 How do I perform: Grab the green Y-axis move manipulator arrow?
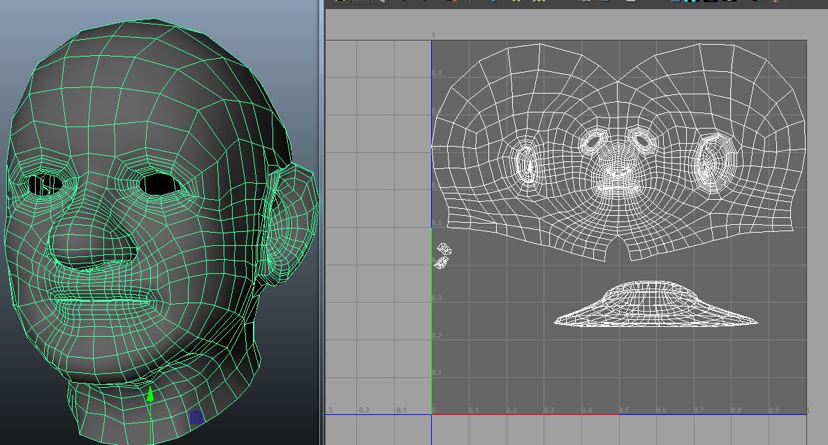150,394
